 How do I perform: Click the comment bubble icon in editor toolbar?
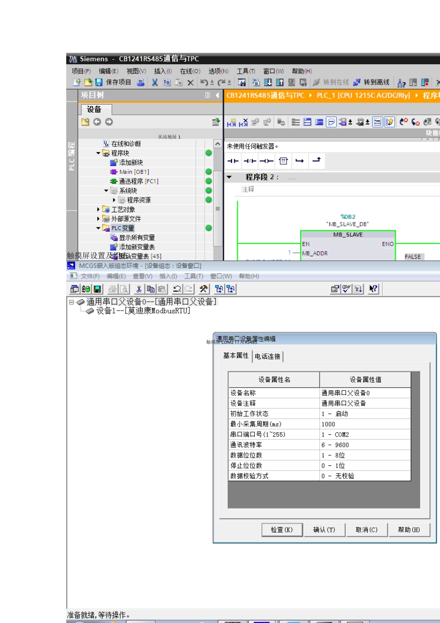pos(331,122)
